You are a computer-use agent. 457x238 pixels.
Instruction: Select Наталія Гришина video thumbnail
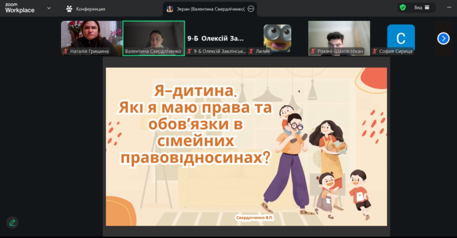coord(91,38)
